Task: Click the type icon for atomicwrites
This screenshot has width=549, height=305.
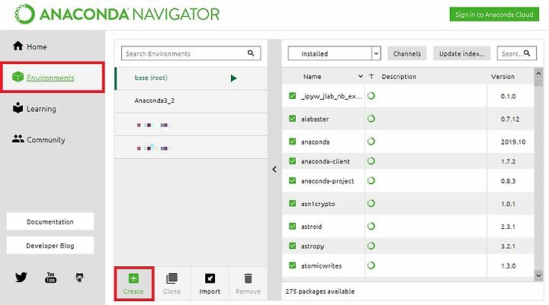Action: 371,265
